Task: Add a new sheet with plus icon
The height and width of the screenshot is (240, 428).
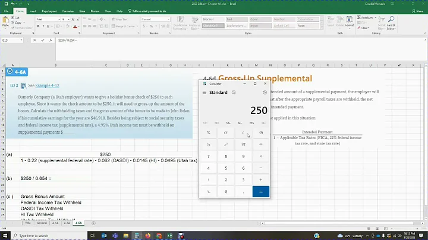Action: click(94, 223)
